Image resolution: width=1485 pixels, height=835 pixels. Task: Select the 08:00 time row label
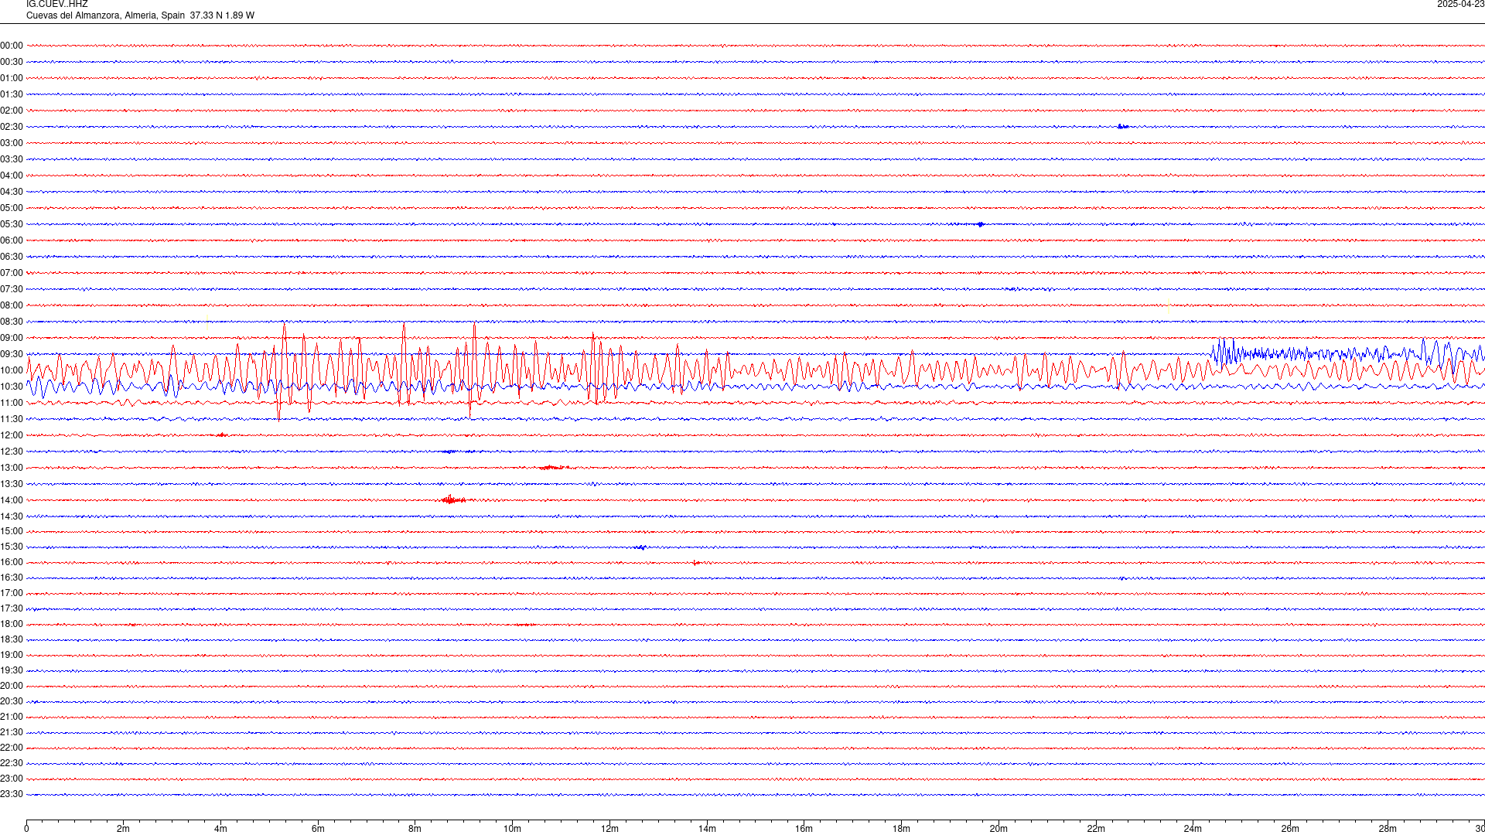12,305
